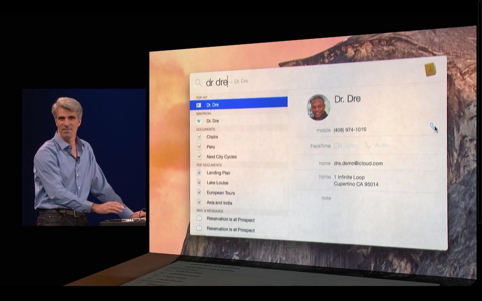Select the European Tours PDF
482x301 pixels.
(221, 193)
